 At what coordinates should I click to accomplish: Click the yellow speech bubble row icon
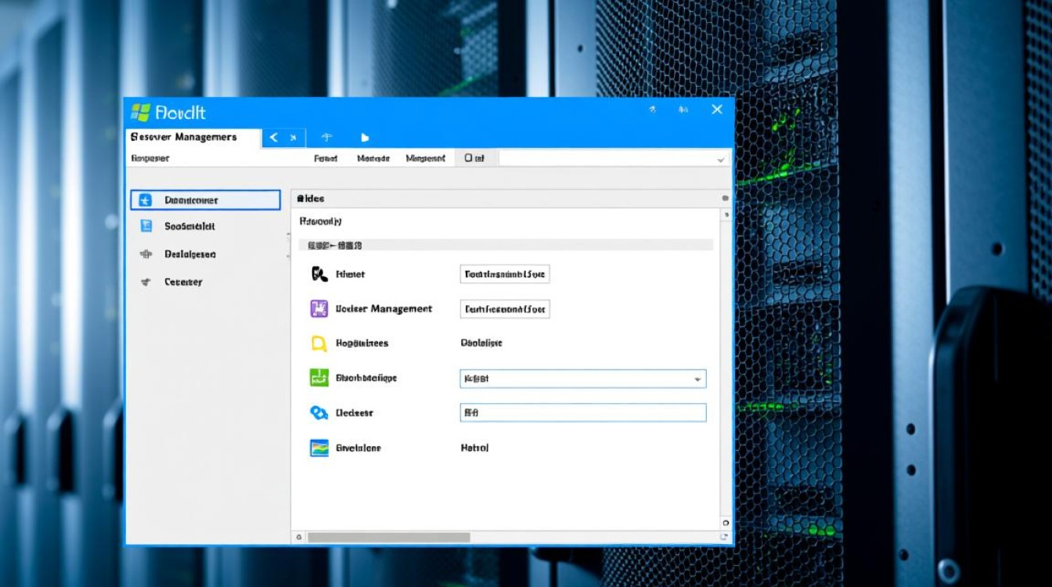(x=319, y=343)
